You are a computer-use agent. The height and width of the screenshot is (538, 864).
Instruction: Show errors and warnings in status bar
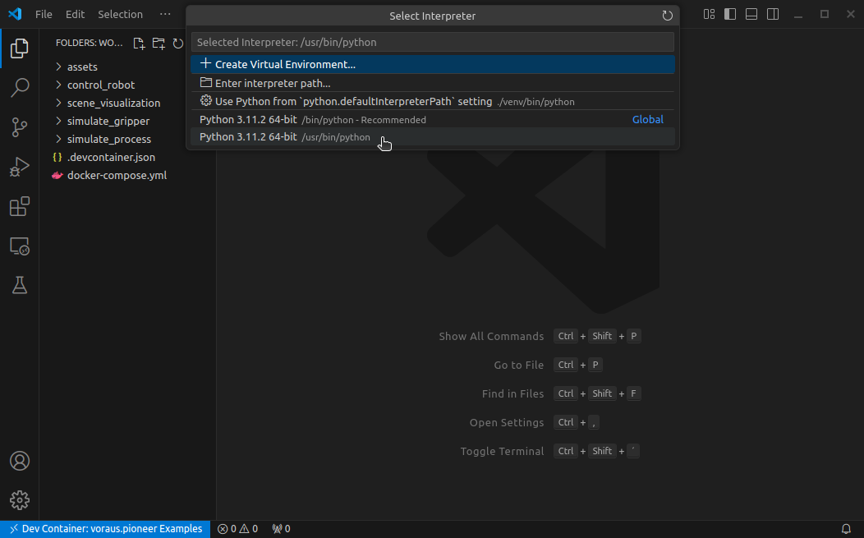click(x=237, y=529)
